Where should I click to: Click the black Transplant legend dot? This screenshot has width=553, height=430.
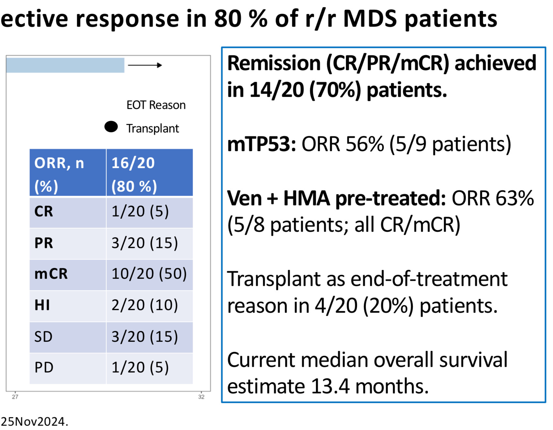pos(111,127)
